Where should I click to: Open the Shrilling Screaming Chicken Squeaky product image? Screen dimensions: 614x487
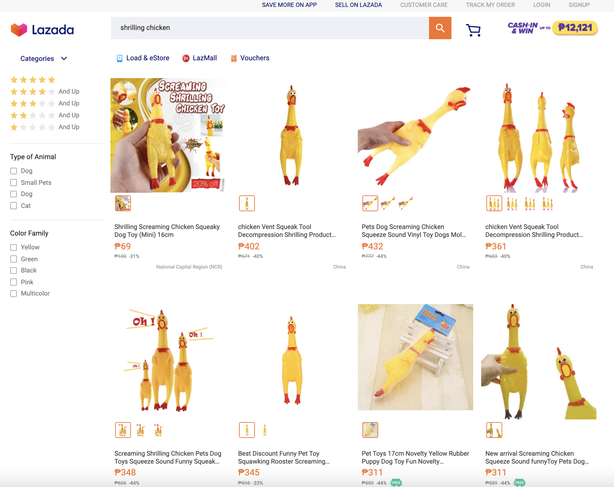168,135
